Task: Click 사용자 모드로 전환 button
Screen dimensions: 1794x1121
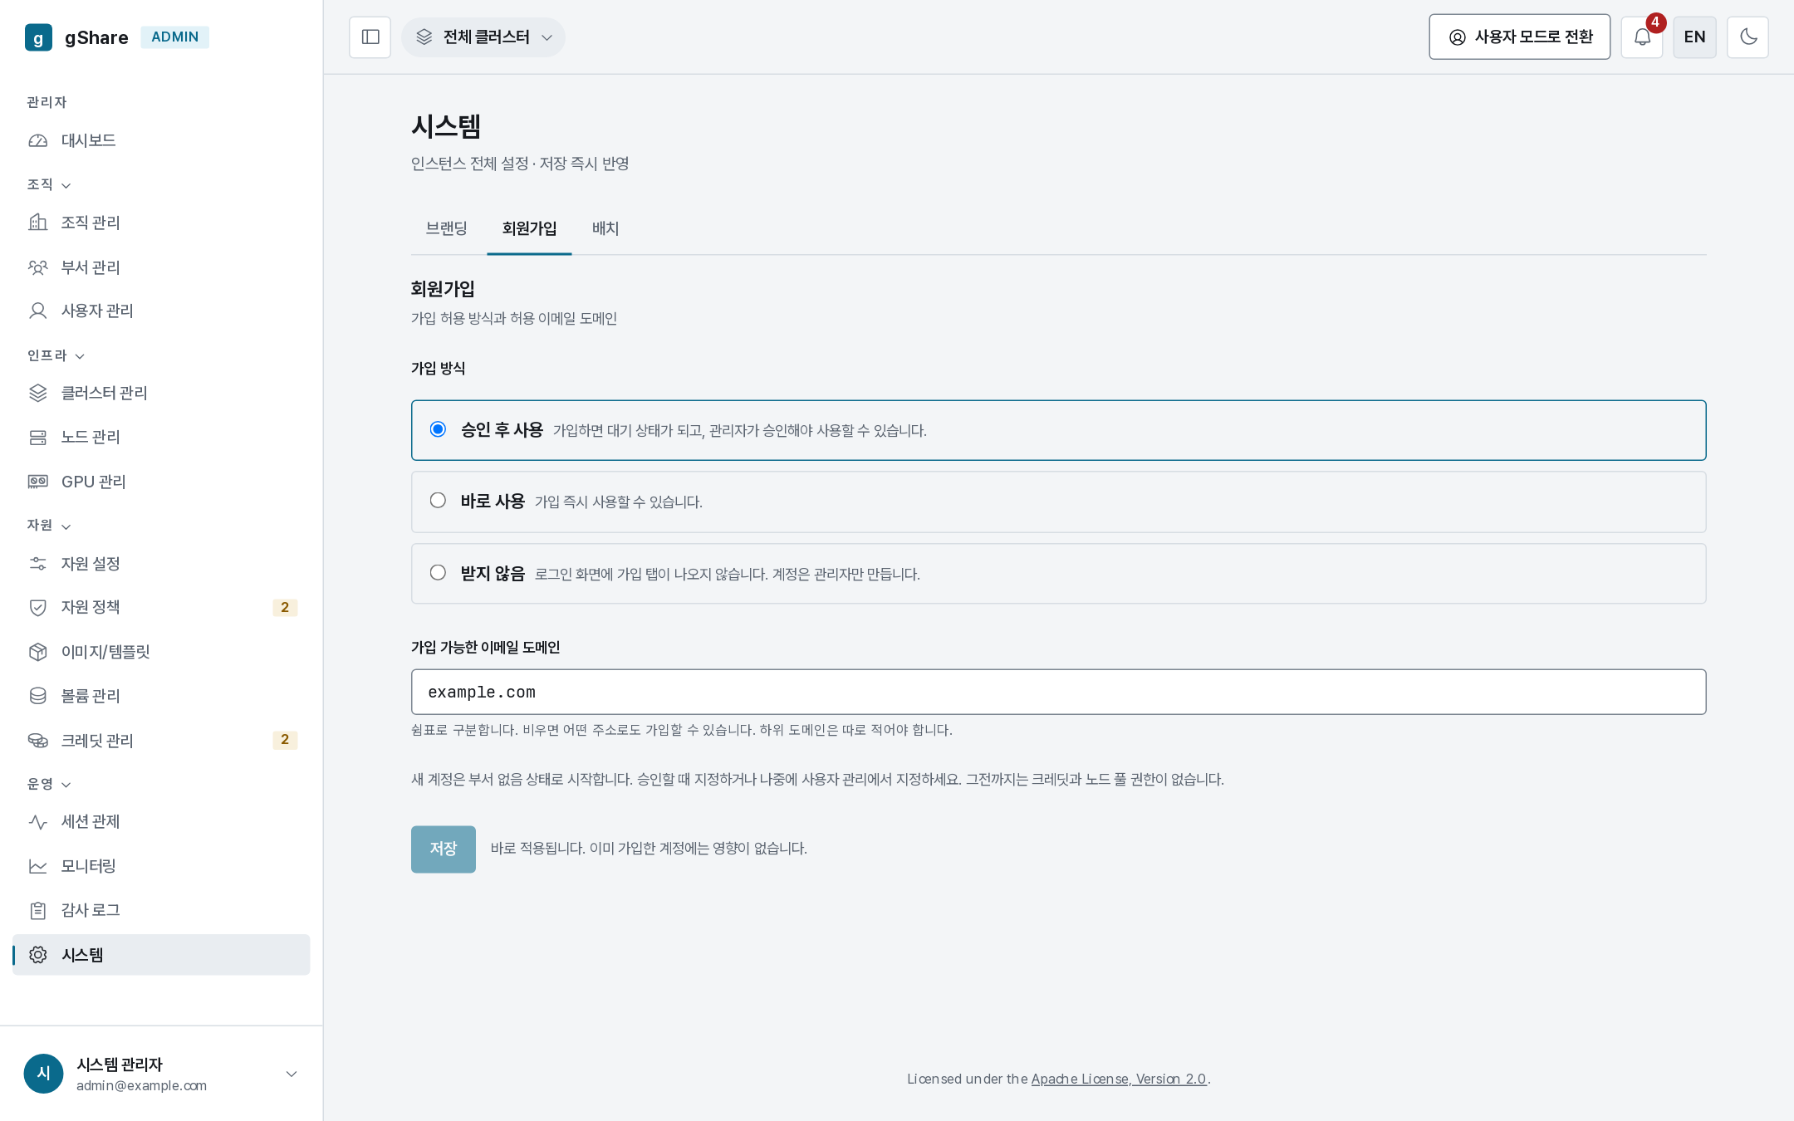Action: point(1520,37)
